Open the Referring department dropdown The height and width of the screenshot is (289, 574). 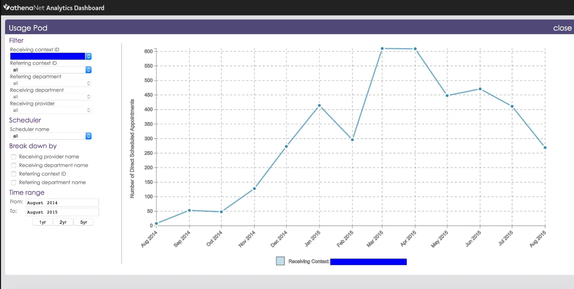coord(51,83)
